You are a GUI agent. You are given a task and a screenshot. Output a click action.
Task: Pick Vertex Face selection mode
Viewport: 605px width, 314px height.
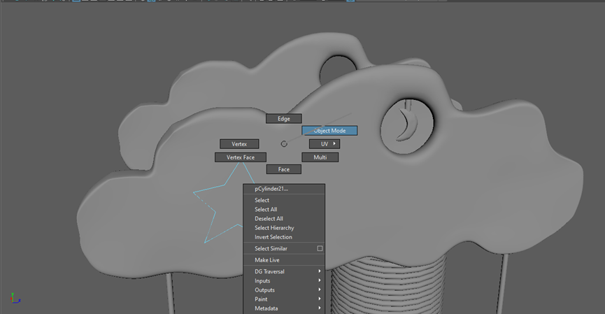(241, 157)
